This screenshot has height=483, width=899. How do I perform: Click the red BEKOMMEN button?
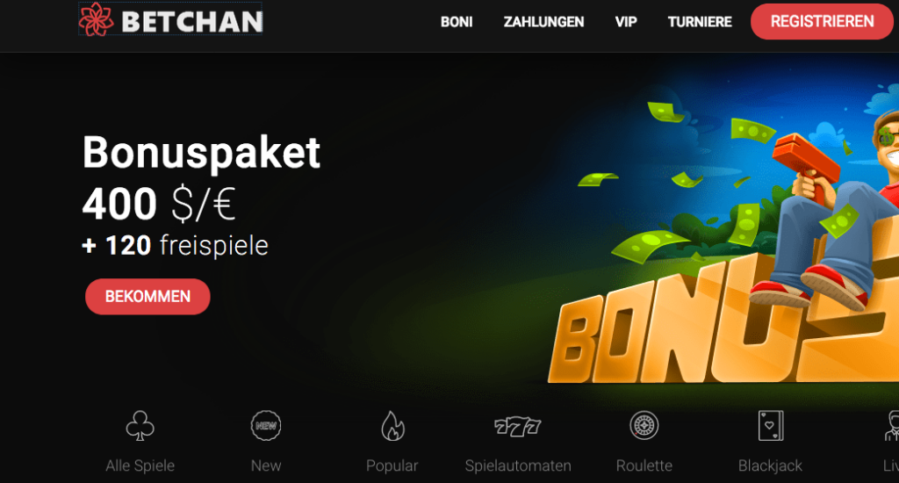pyautogui.click(x=147, y=297)
